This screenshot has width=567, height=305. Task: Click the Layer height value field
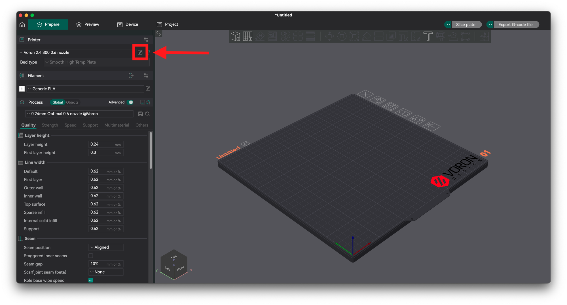106,144
